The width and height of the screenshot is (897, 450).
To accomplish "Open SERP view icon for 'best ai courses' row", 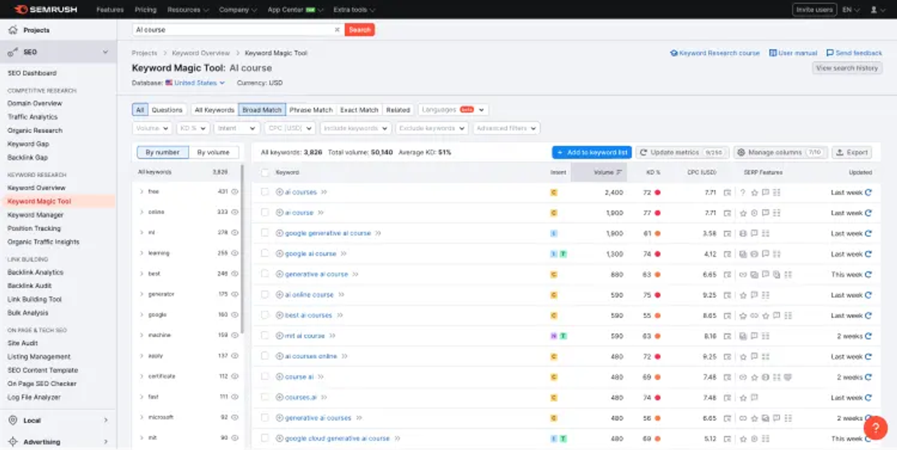I will click(x=727, y=316).
